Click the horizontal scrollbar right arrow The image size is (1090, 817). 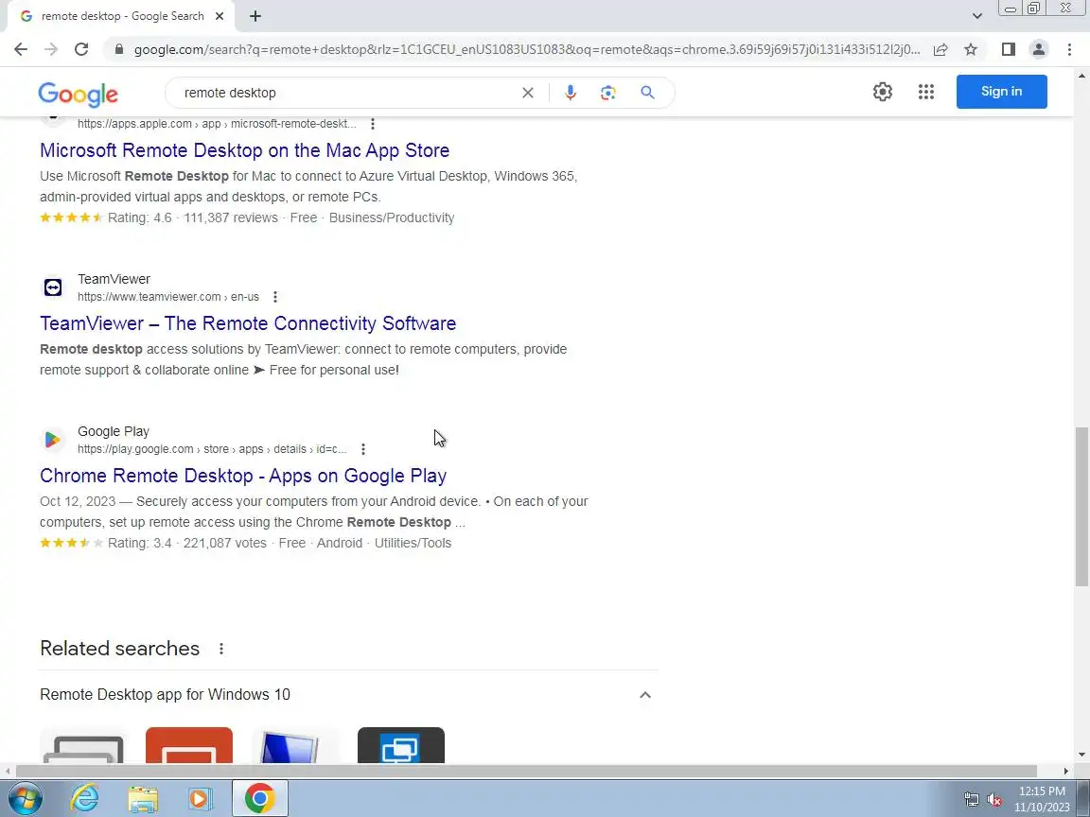[1066, 771]
